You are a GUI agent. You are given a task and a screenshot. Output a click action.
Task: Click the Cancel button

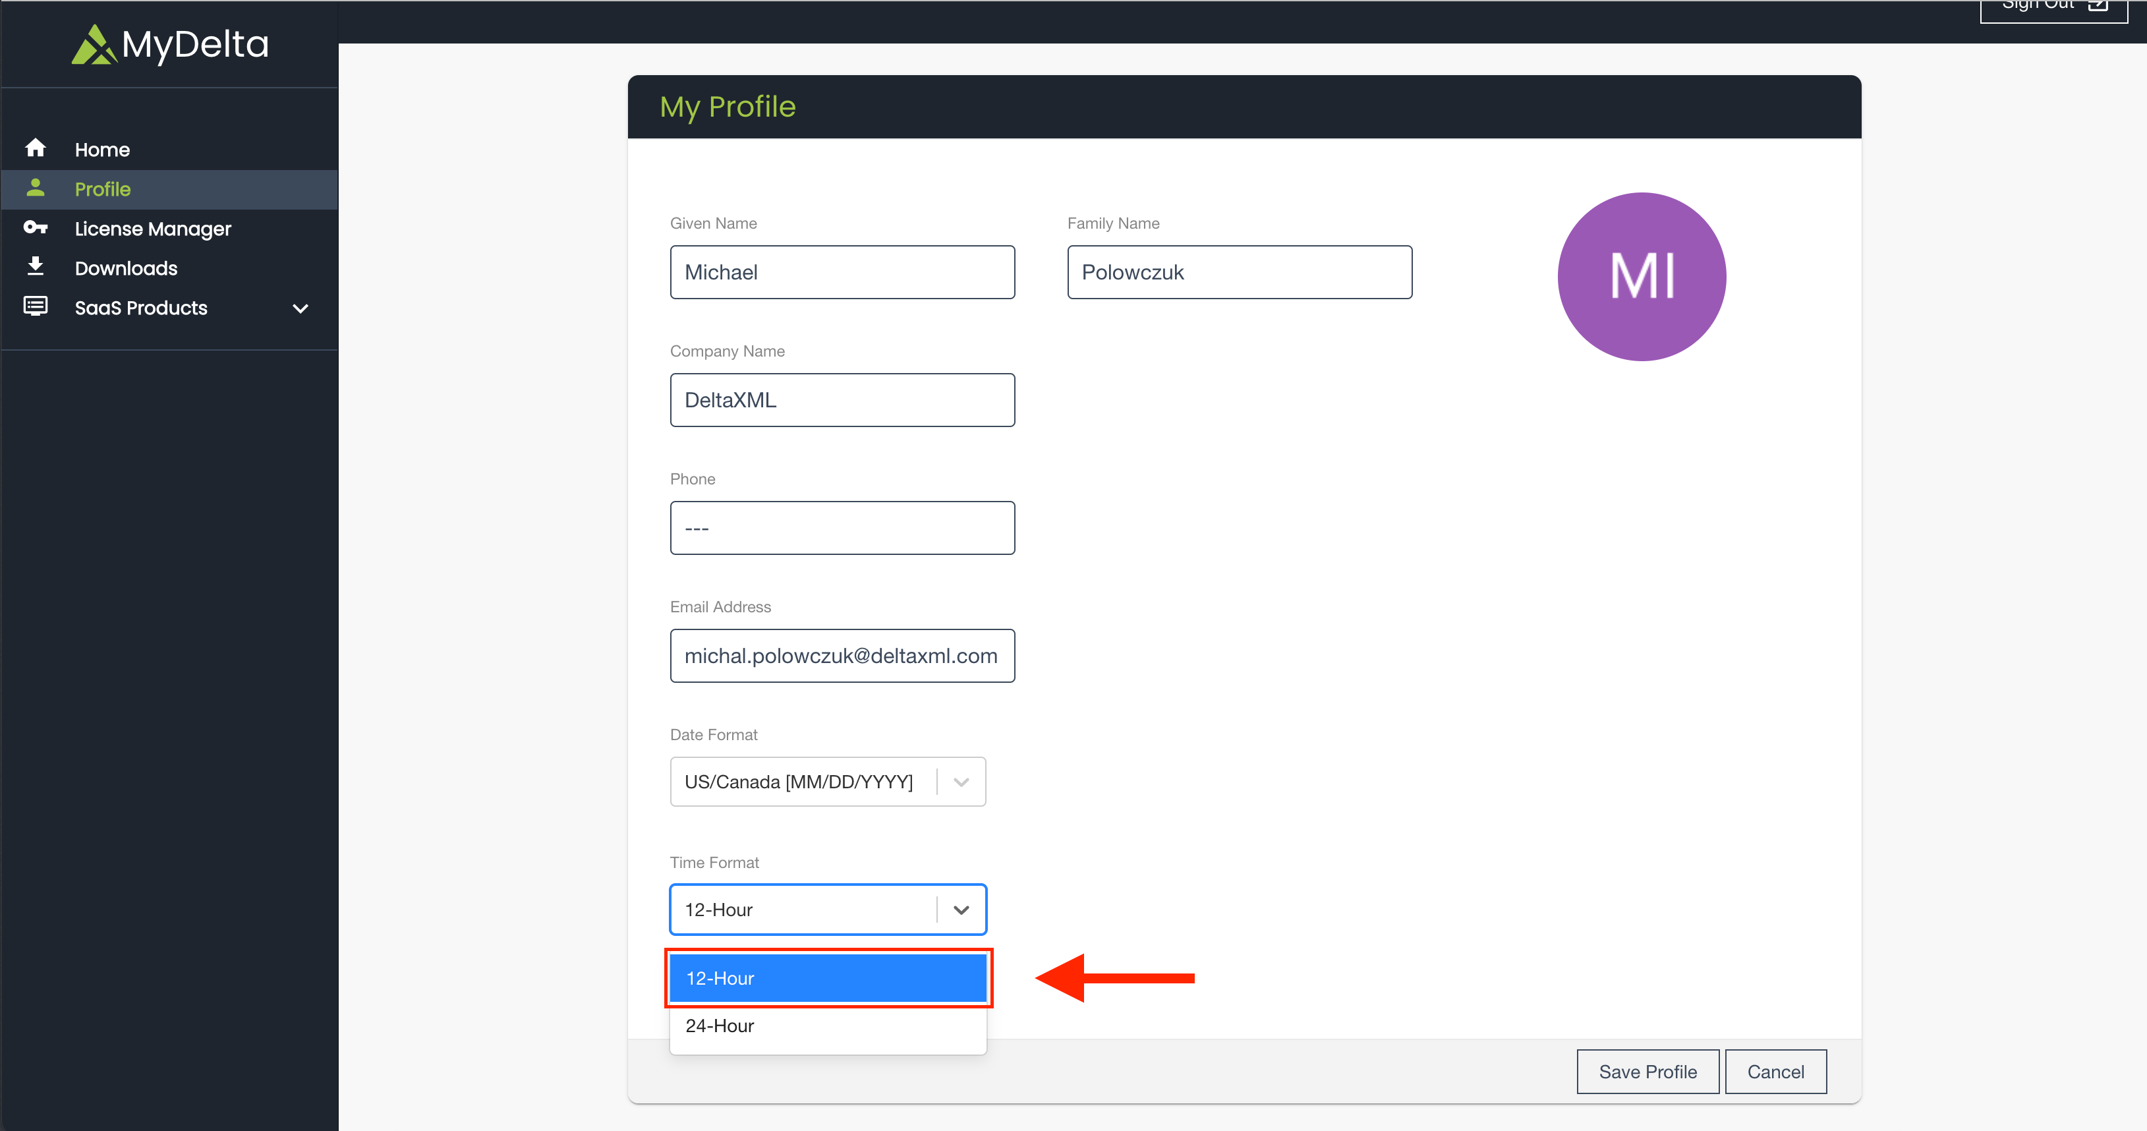[1775, 1071]
